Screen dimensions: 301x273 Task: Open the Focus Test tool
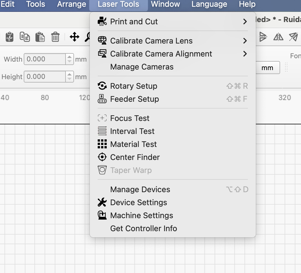130,118
